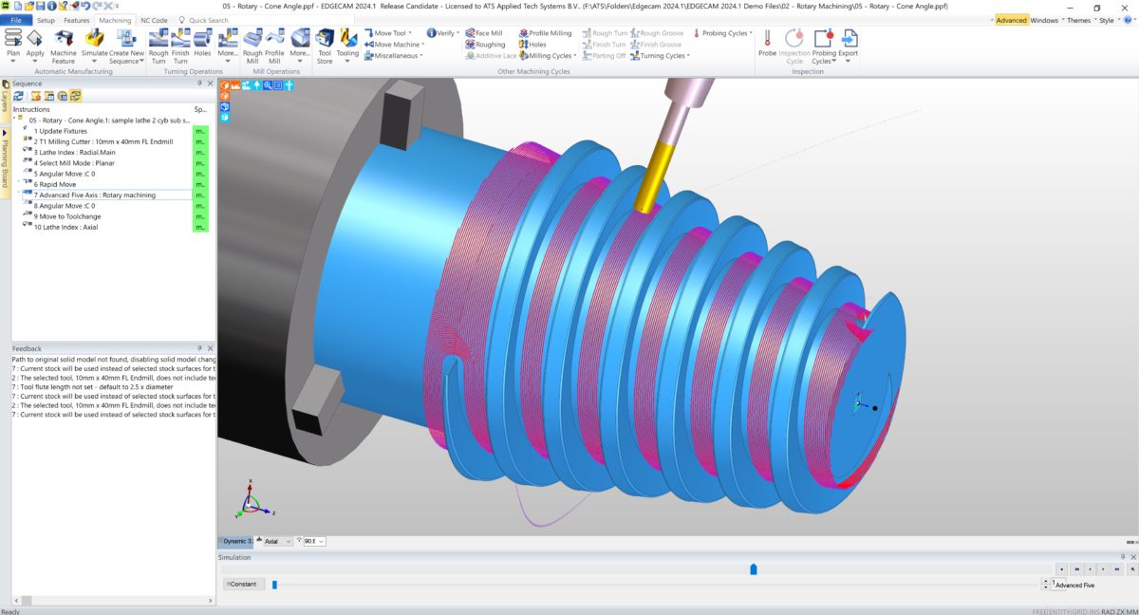Screen dimensions: 1139x615
Task: Open the Axial view dropdown at the bottom
Action: point(289,541)
